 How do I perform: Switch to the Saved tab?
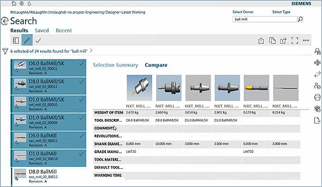42,30
